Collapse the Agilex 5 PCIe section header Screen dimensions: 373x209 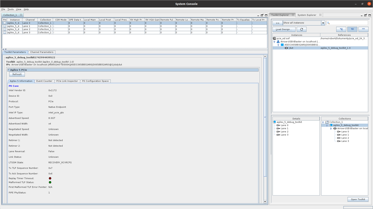point(9,70)
